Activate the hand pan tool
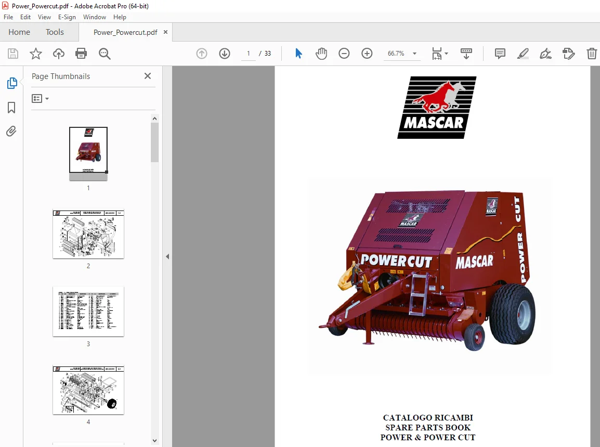This screenshot has height=447, width=600. 321,54
